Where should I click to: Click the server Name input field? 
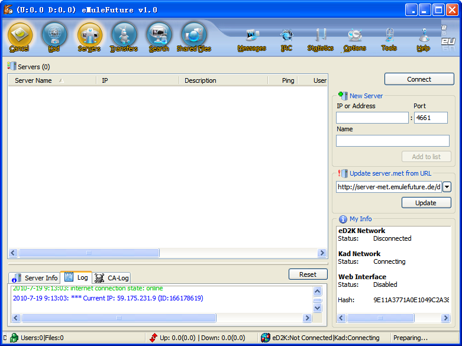coord(392,141)
